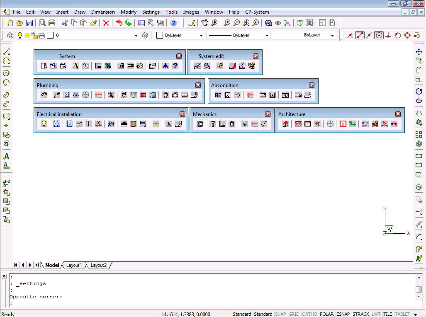The height and width of the screenshot is (317, 426).
Task: Open the ByLayer linetype dropdown
Action: (267, 35)
